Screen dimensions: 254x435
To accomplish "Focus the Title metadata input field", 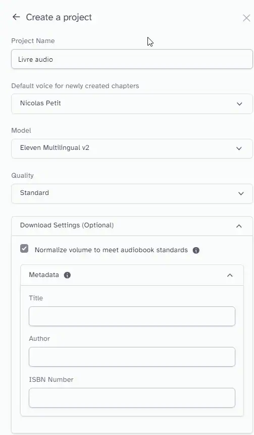I will [132, 317].
